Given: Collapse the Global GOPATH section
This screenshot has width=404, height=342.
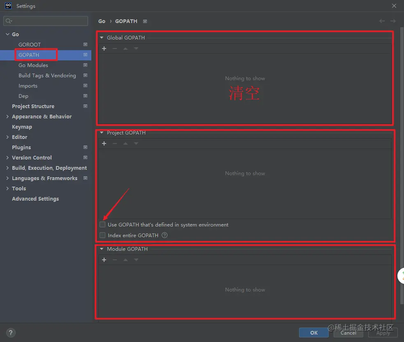Looking at the screenshot, I should click(102, 37).
